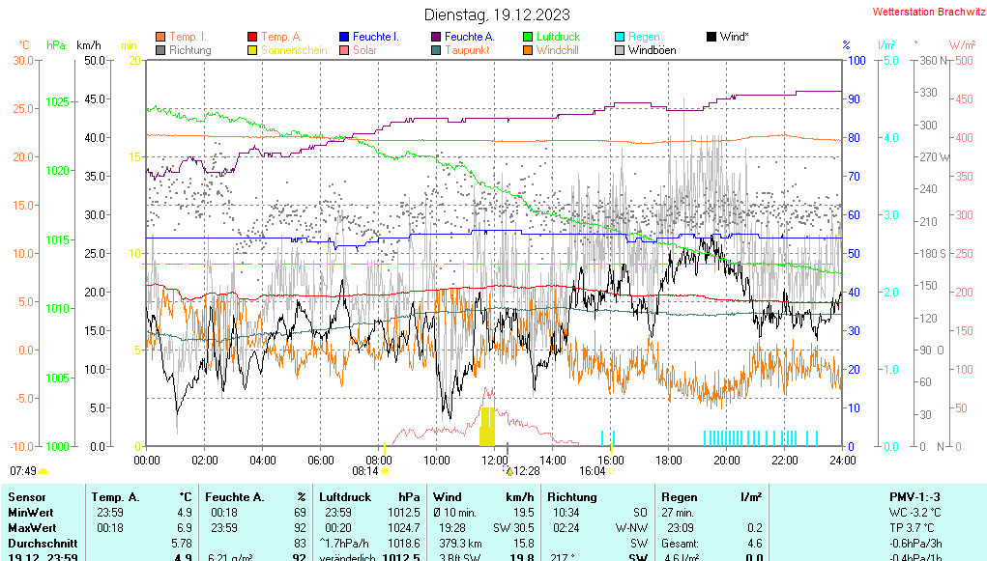This screenshot has width=987, height=561.
Task: Click the Richtung legend label
Action: tap(189, 50)
